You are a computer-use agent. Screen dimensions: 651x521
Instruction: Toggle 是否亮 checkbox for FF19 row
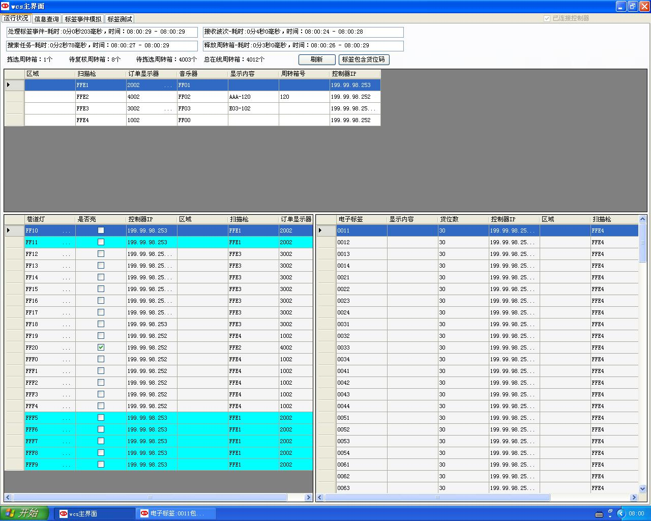click(101, 336)
